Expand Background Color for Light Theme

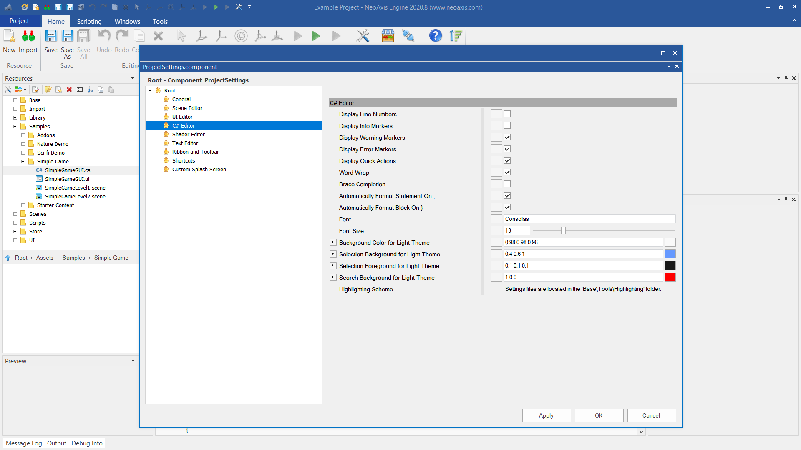coord(333,242)
